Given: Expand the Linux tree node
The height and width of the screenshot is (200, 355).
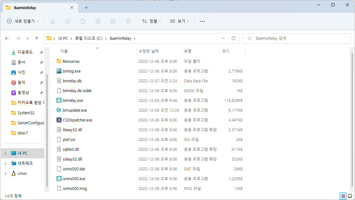Looking at the screenshot, I should coord(5,174).
